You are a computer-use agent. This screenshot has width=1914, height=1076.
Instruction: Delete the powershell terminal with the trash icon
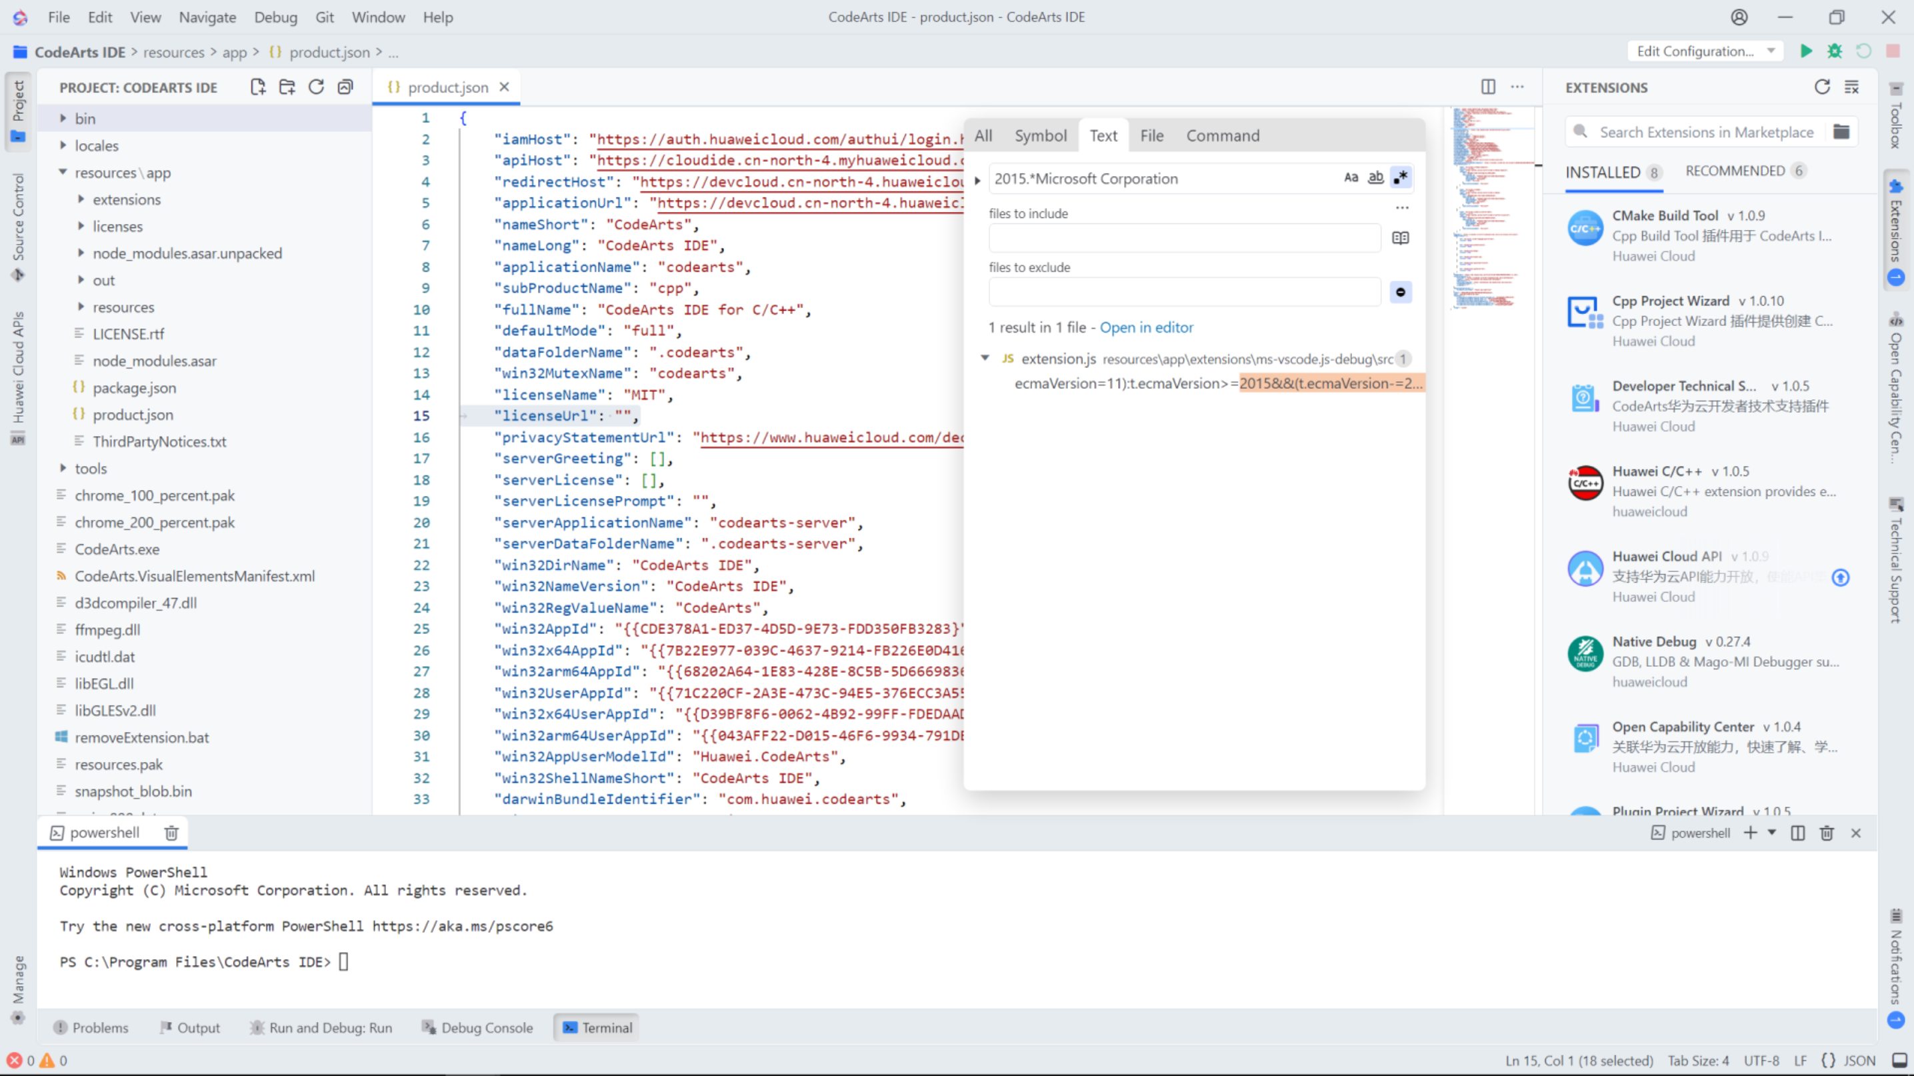[171, 833]
